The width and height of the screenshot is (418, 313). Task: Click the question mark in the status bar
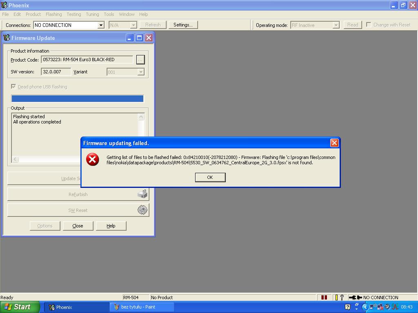(x=342, y=297)
